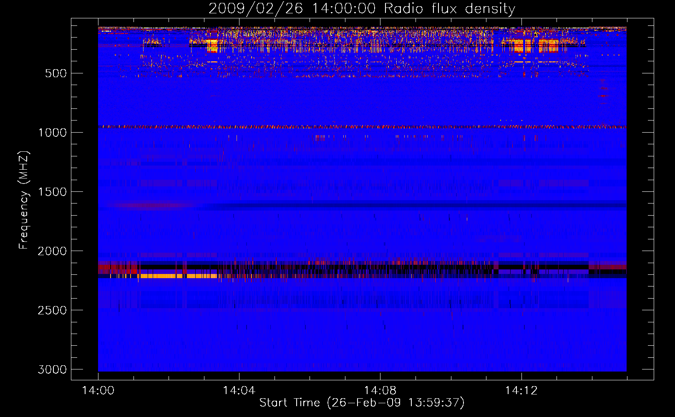Screen dimensions: 675x417
Task: Click the 14:08 time tick label
Action: tap(380, 391)
